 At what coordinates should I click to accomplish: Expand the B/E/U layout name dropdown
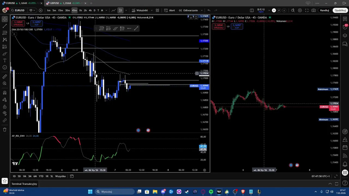point(269,10)
